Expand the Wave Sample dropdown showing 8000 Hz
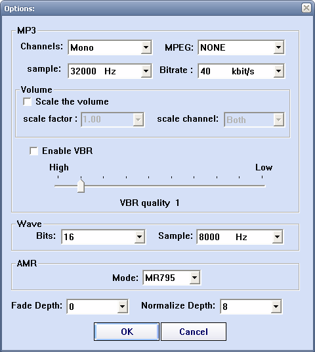The height and width of the screenshot is (352, 315). 240,237
